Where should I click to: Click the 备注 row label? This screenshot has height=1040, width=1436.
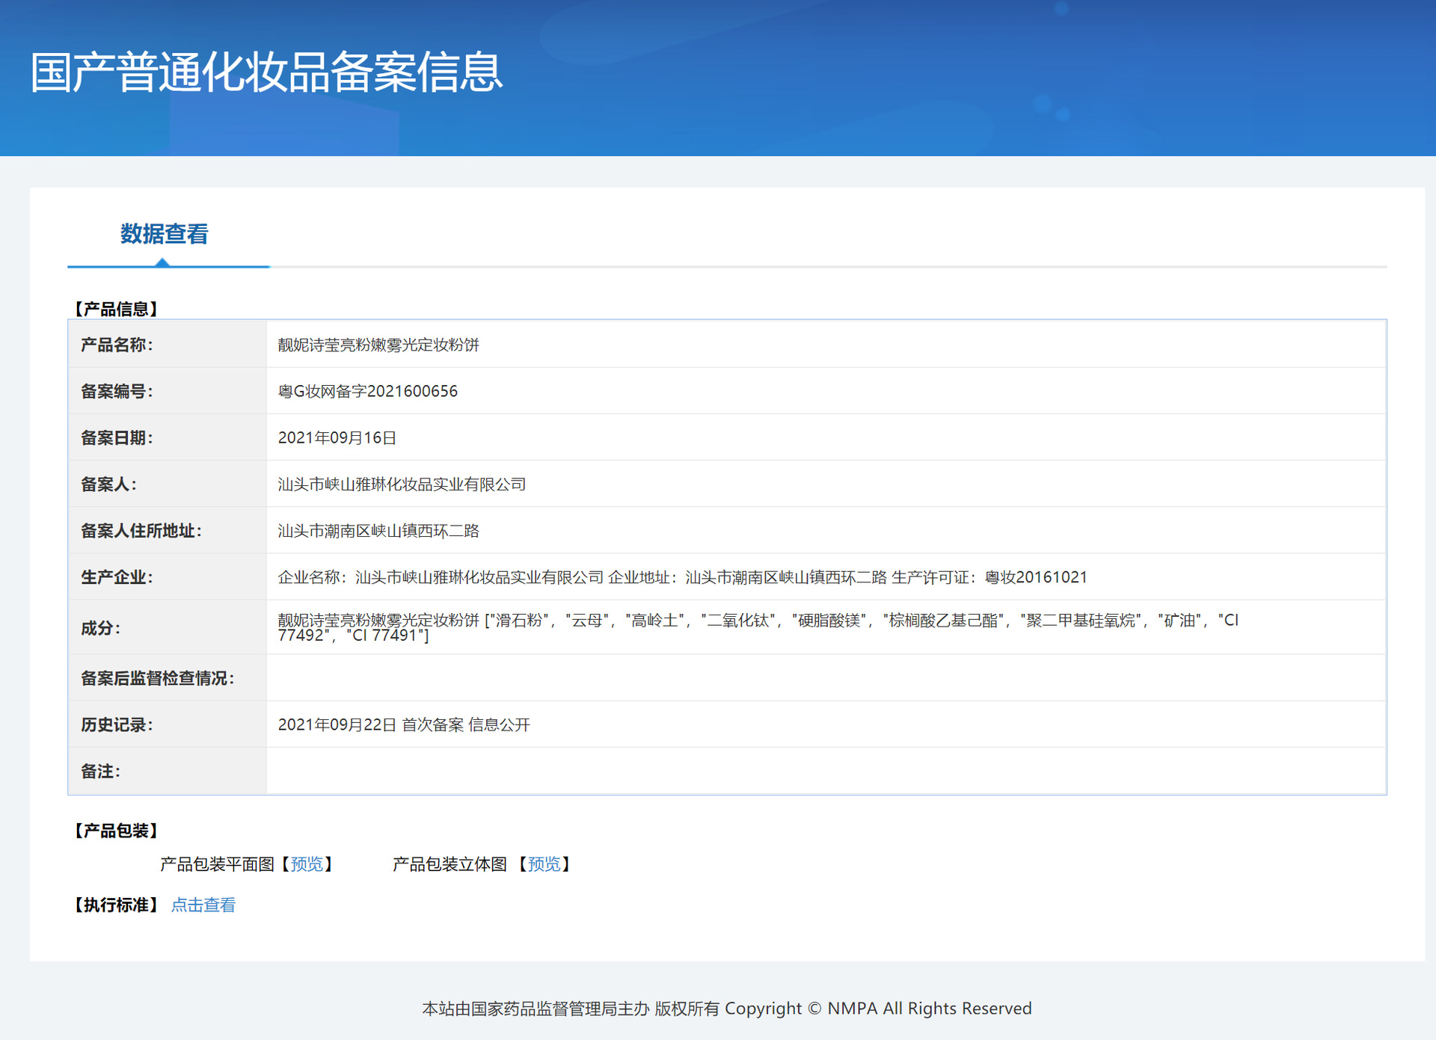[x=100, y=772]
